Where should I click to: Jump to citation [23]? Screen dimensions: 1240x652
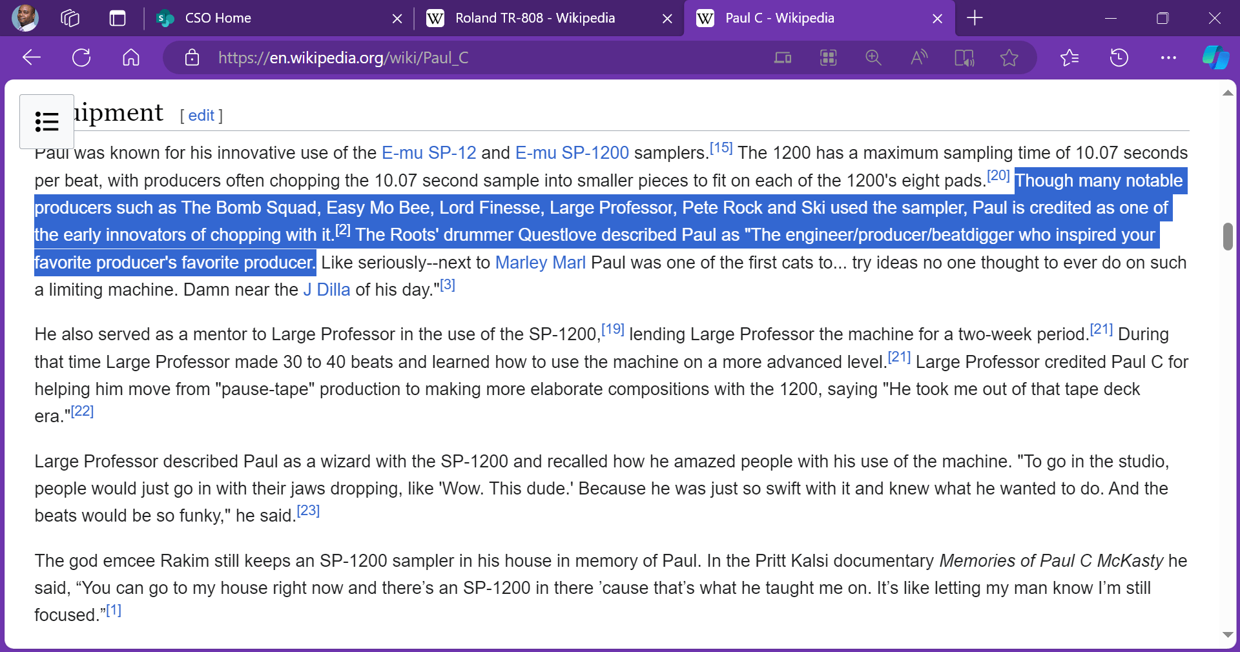(x=308, y=511)
